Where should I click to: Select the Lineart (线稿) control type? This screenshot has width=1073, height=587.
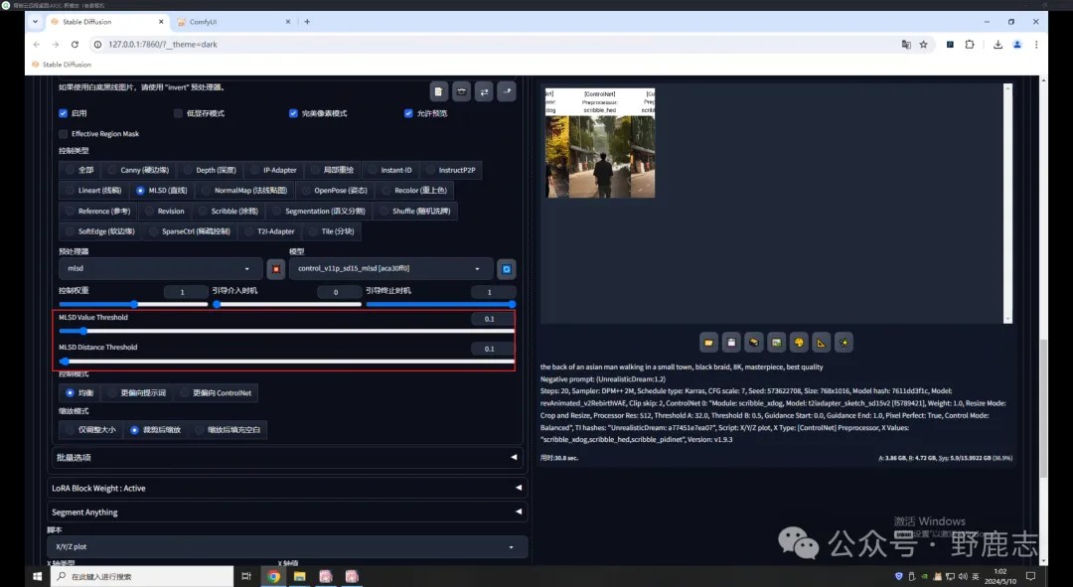tap(93, 190)
